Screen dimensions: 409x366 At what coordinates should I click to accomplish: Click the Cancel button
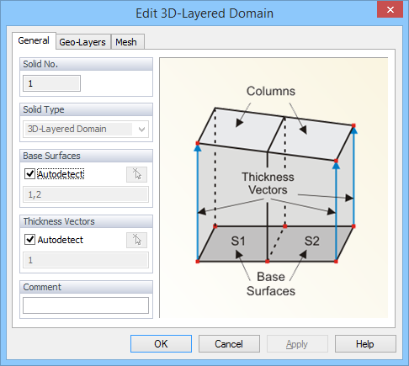[x=229, y=344]
